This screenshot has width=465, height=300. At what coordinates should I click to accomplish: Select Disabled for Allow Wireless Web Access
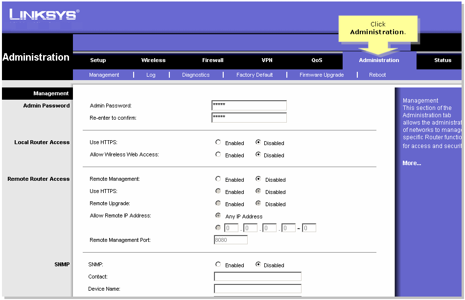258,154
